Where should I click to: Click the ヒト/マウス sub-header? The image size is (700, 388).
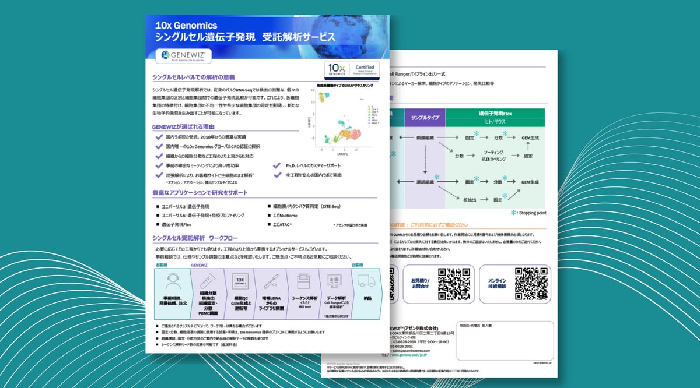tap(495, 122)
